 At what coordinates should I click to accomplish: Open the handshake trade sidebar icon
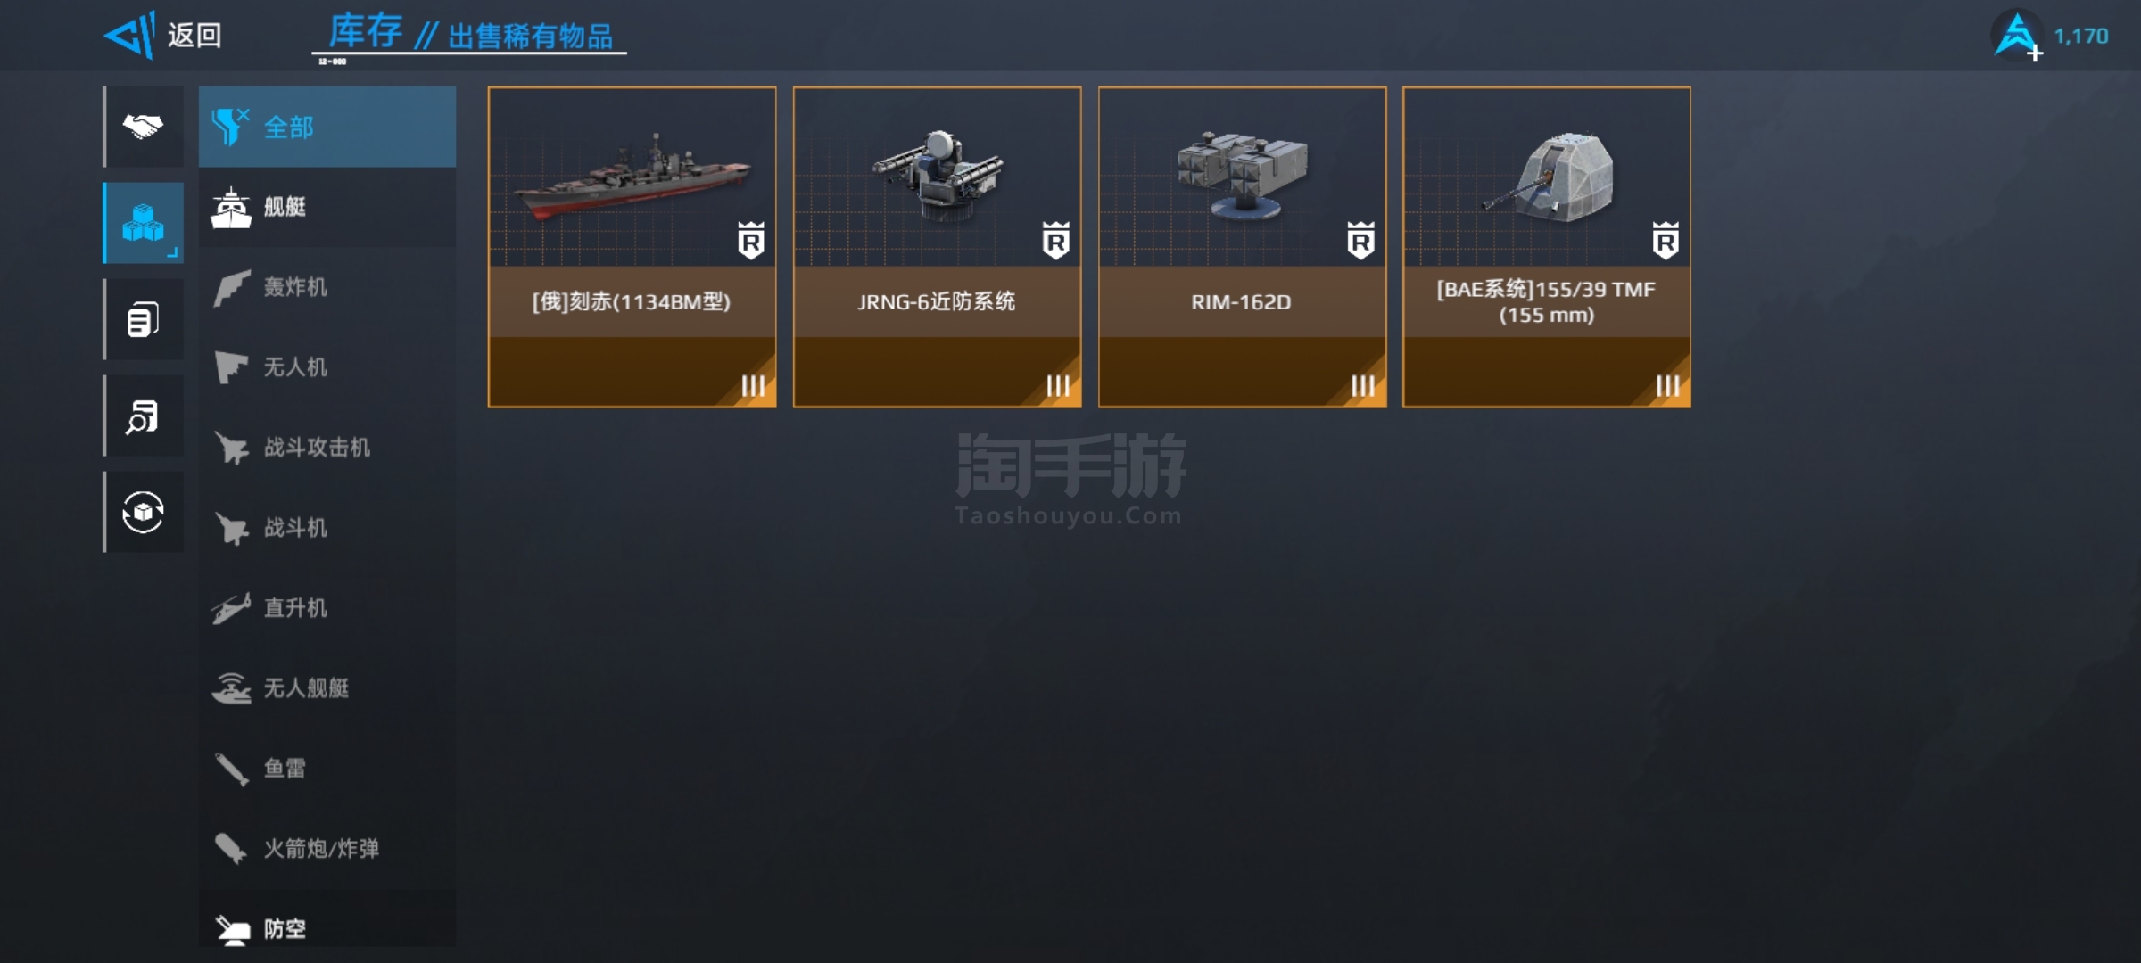click(144, 127)
